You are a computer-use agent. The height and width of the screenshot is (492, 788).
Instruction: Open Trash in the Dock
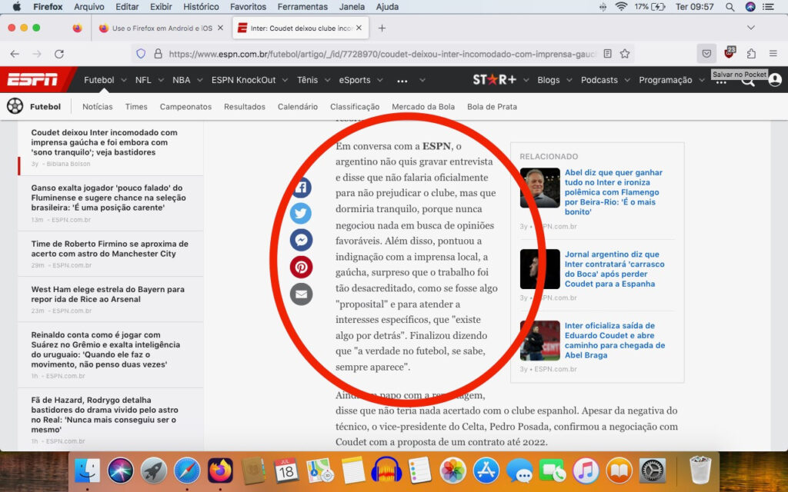tap(700, 470)
